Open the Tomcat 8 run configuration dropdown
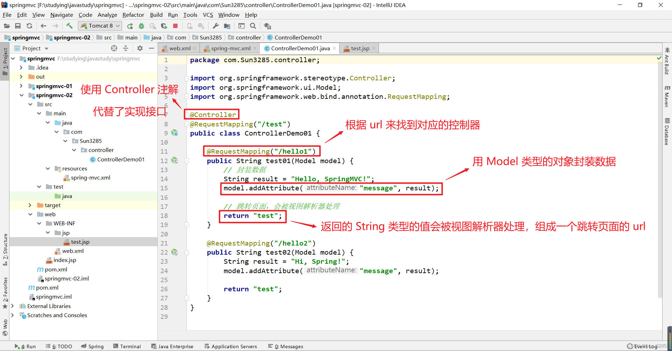This screenshot has height=351, width=672. [100, 26]
